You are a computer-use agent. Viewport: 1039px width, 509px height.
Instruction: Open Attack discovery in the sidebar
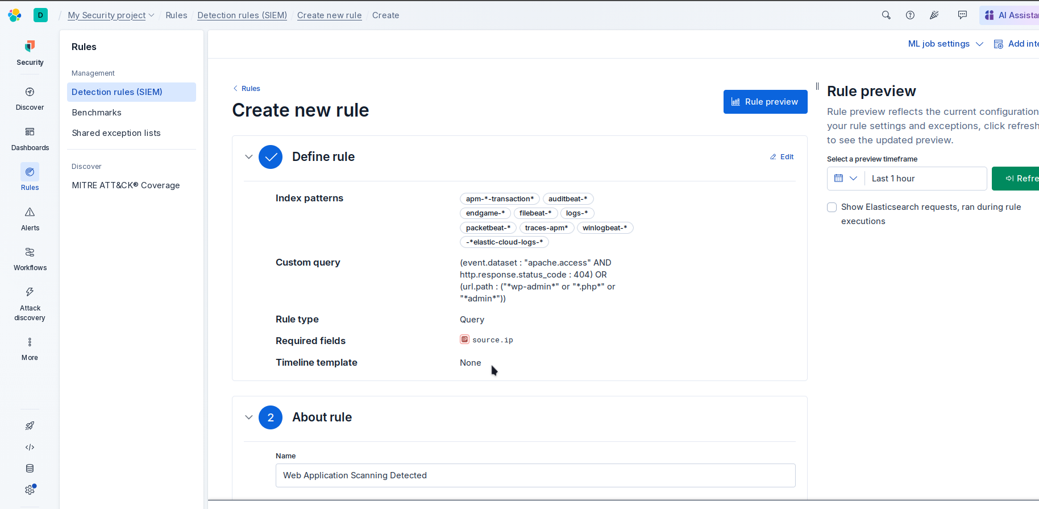pyautogui.click(x=30, y=304)
